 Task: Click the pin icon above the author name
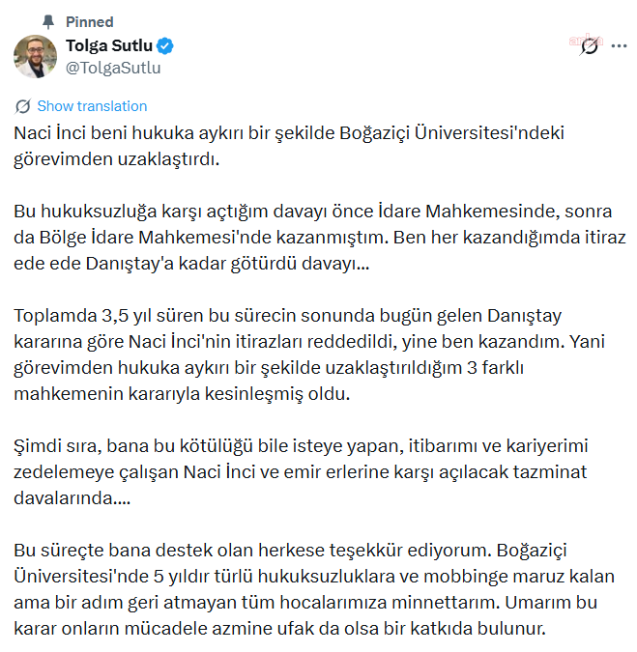pyautogui.click(x=46, y=21)
